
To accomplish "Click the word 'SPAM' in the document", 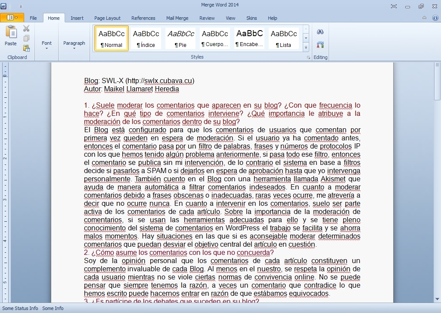I will 156,170.
